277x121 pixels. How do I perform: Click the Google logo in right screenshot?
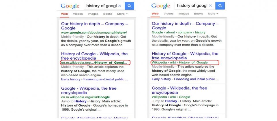tap(161, 6)
